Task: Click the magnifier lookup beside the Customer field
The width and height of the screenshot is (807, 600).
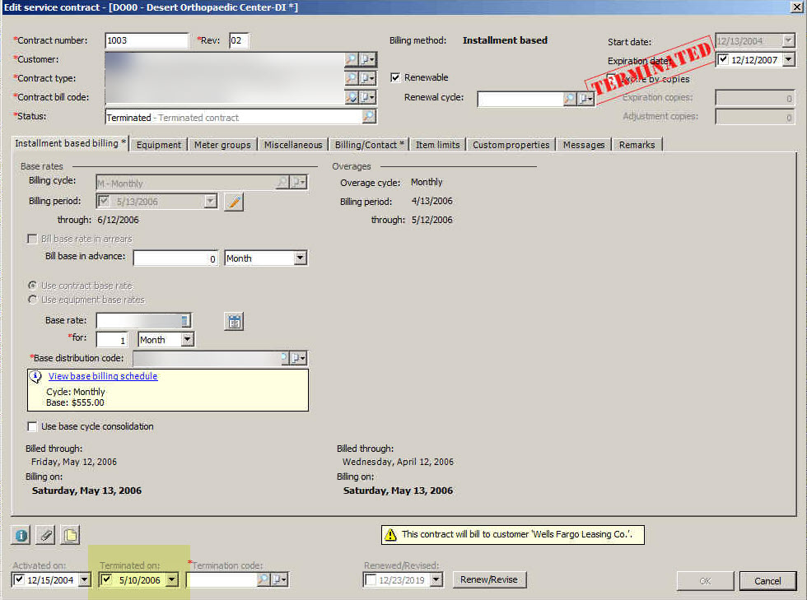Action: [352, 58]
